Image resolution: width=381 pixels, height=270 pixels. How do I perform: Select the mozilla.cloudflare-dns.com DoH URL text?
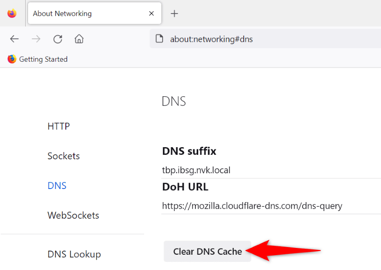click(x=252, y=206)
